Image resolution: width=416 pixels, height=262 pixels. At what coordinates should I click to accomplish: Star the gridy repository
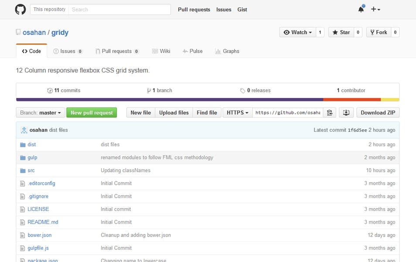[x=341, y=32]
